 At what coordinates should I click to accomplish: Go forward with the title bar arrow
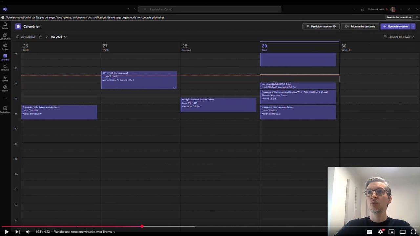[x=135, y=9]
